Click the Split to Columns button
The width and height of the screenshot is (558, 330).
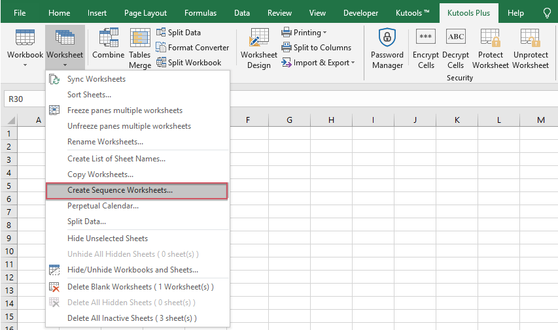[x=316, y=47]
